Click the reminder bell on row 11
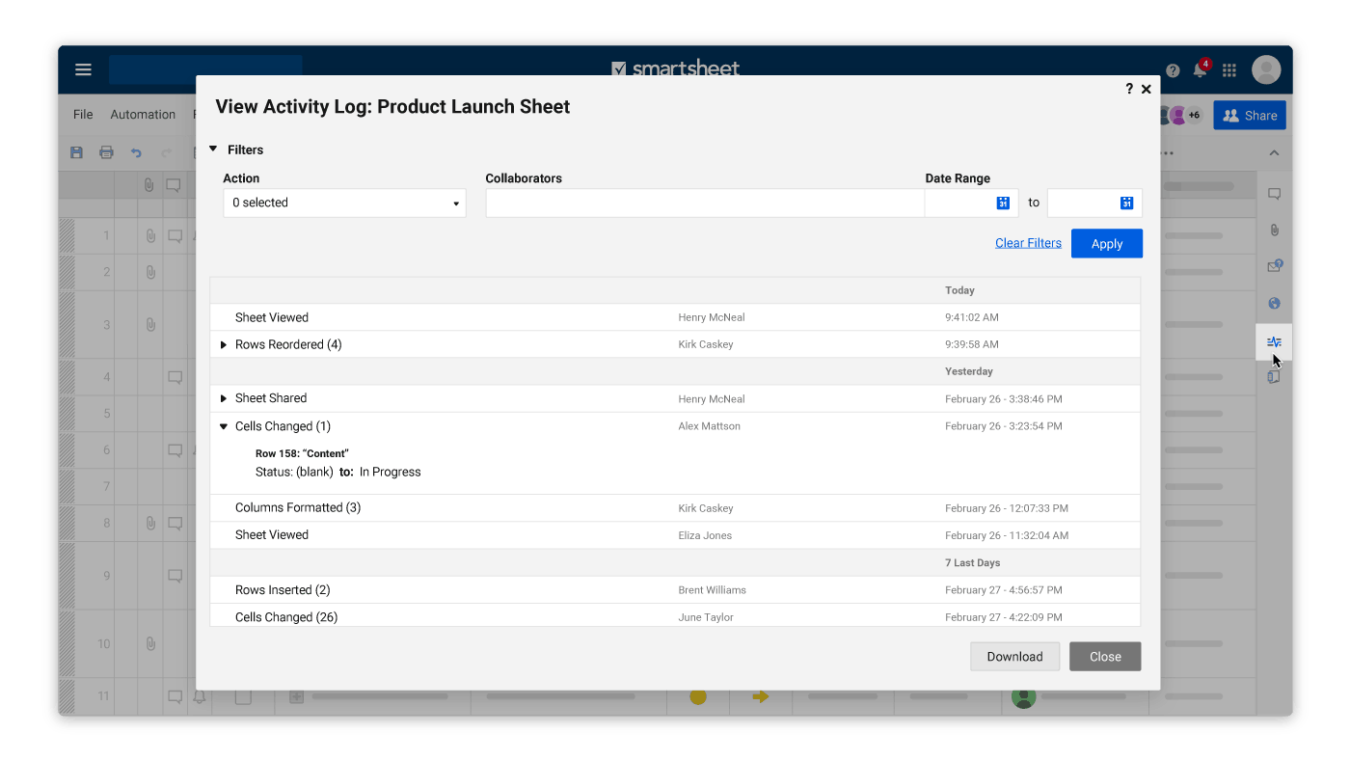The width and height of the screenshot is (1350, 760). coord(200,697)
